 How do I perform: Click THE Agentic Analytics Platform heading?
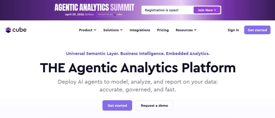pos(137,68)
